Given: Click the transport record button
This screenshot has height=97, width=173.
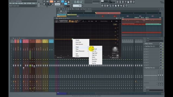Looking at the screenshot, I should [53, 4].
